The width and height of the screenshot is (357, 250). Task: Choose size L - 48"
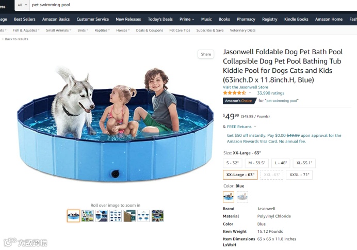(x=281, y=163)
